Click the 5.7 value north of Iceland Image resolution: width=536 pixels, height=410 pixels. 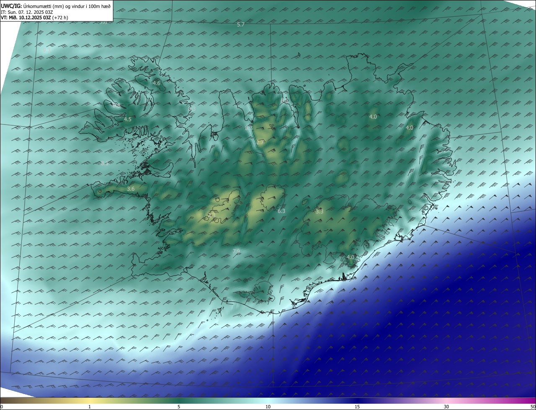point(240,25)
